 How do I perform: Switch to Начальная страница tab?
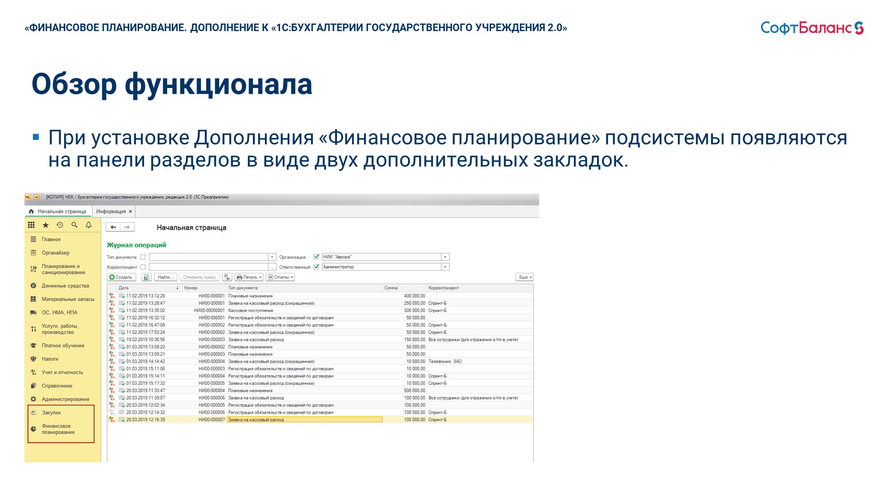tap(58, 212)
